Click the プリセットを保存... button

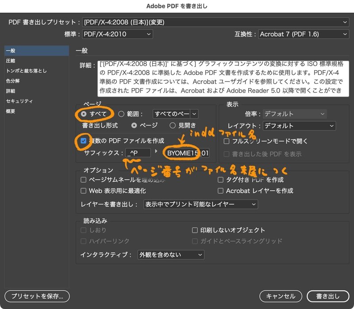pos(37,296)
